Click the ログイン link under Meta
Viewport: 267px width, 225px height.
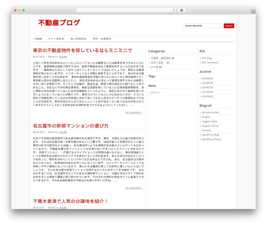click(x=155, y=93)
